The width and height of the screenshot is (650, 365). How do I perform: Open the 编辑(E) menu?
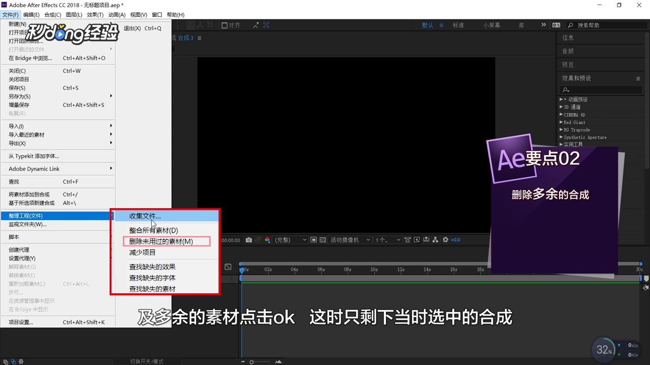(31, 15)
